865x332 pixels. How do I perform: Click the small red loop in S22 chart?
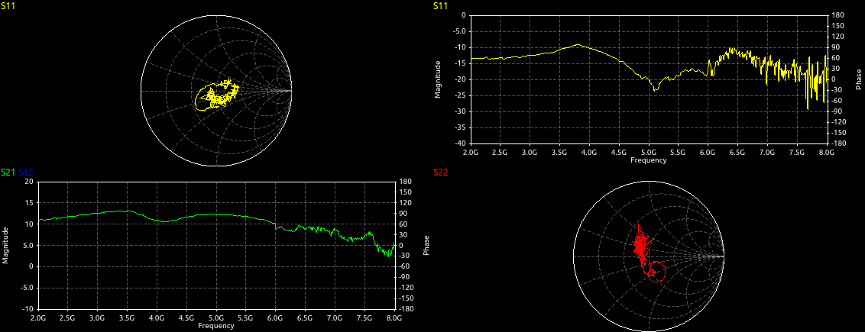[656, 271]
